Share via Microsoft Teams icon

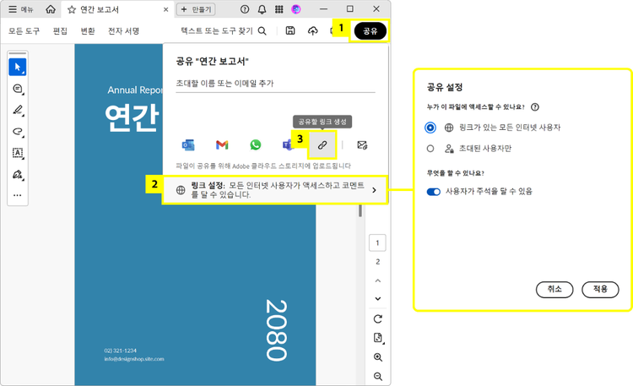coord(287,144)
